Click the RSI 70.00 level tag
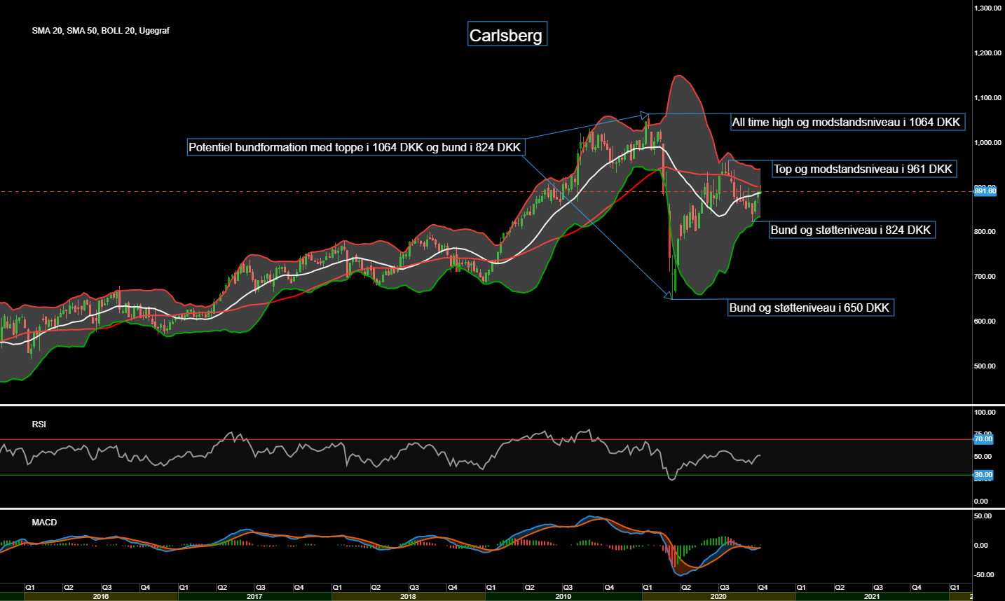 coord(983,439)
